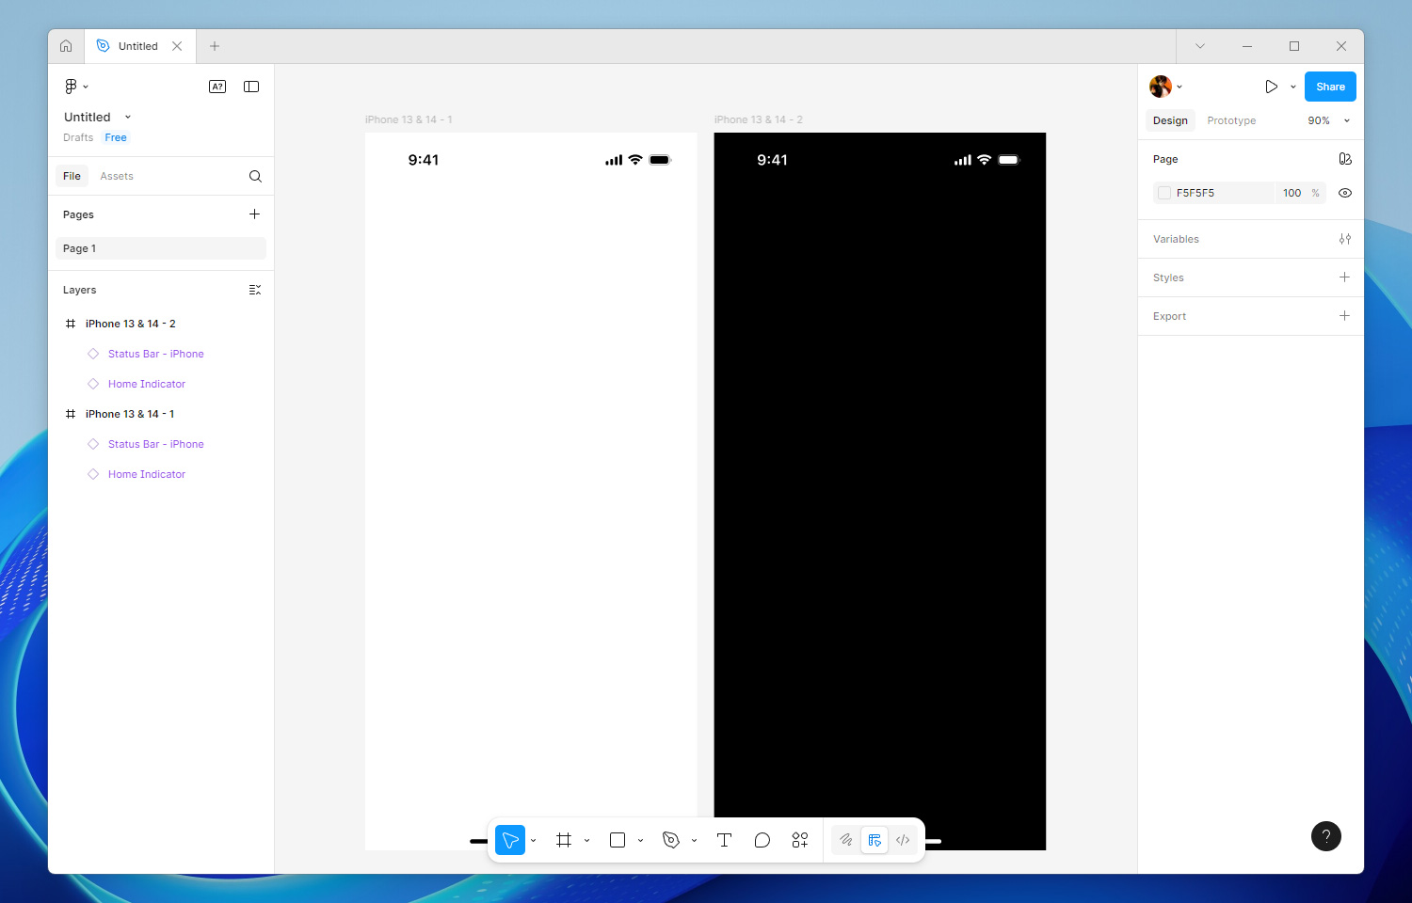Select the Pen tool

[671, 840]
